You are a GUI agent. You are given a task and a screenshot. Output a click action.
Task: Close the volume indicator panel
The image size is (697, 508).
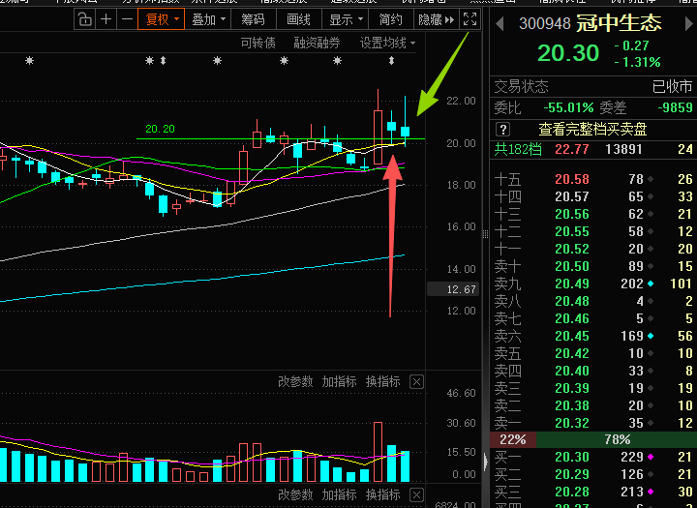click(x=416, y=382)
